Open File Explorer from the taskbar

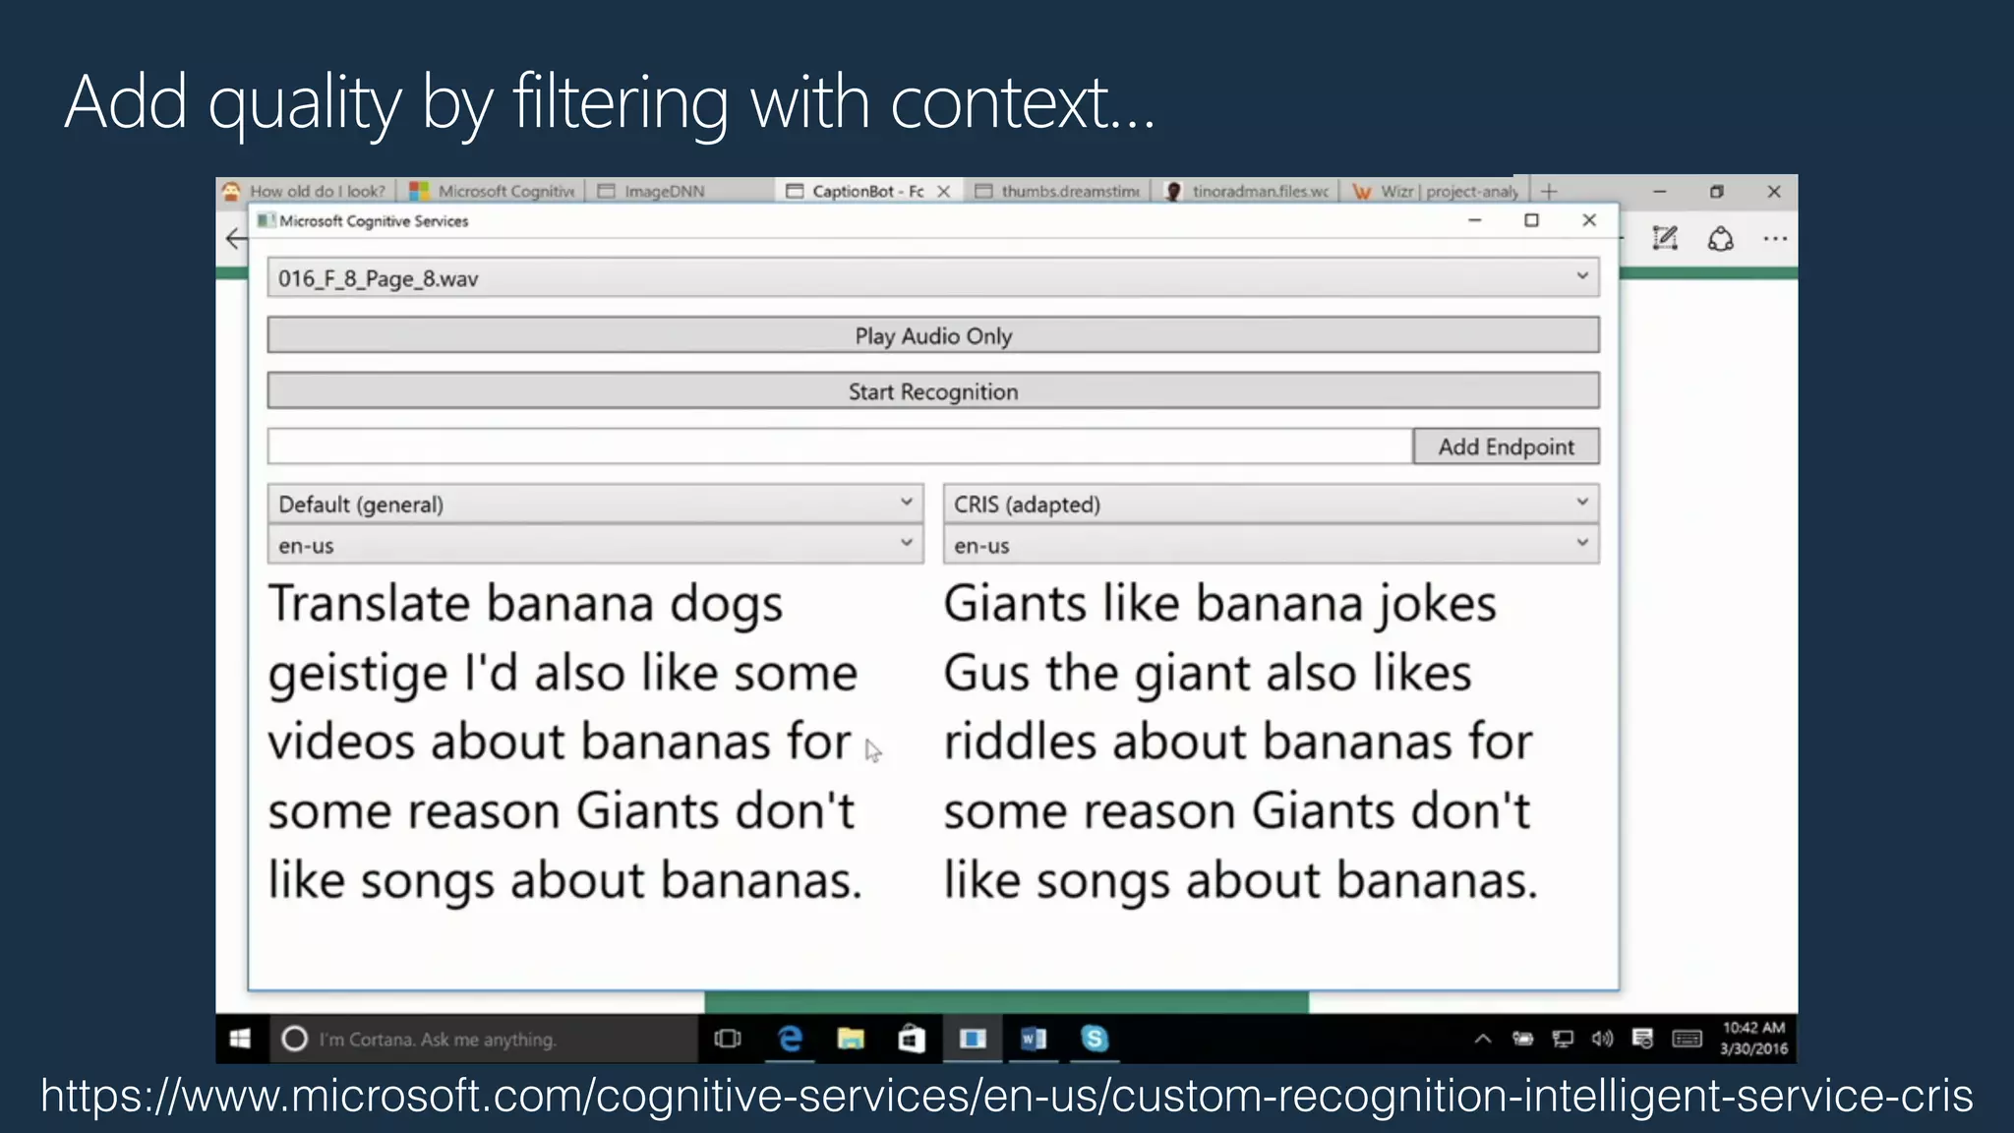[x=851, y=1039]
